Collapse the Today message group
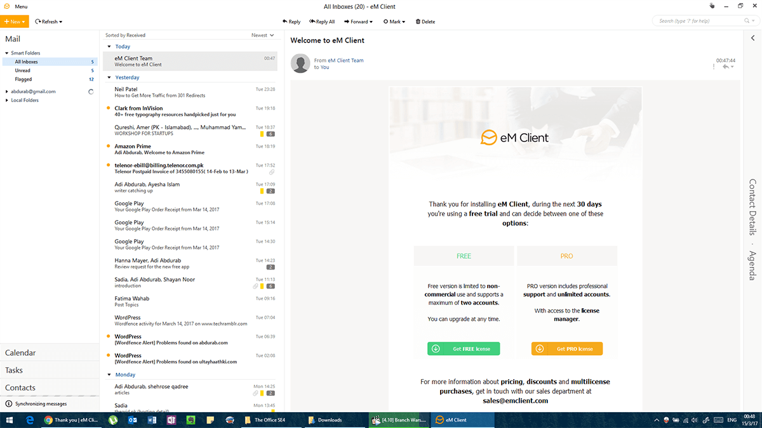The height and width of the screenshot is (428, 762). (109, 47)
